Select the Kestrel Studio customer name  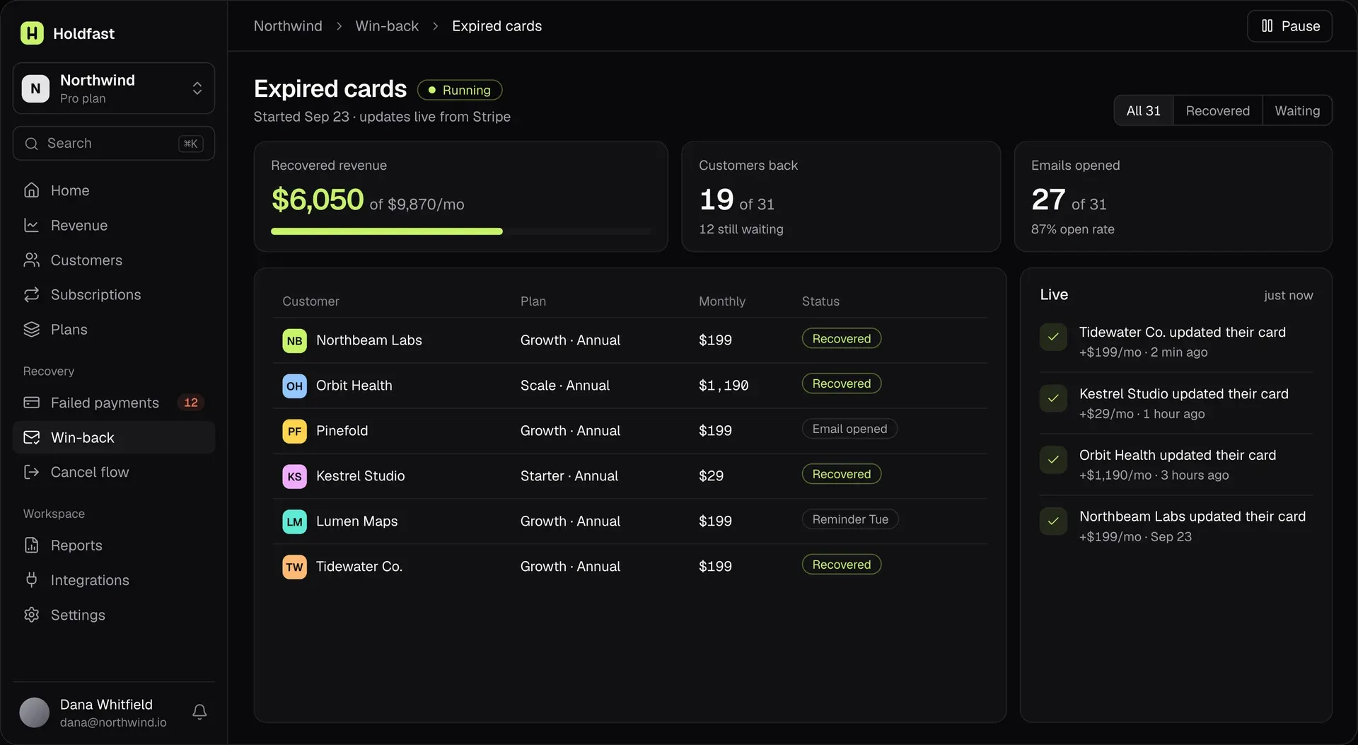(360, 476)
